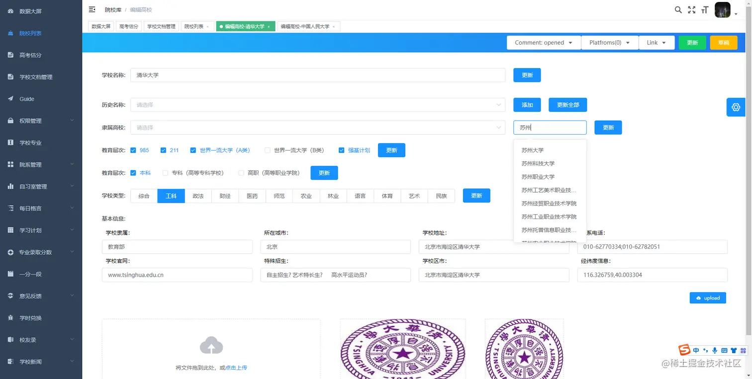This screenshot has height=379, width=752.
Task: Expand the 院系管理 sidebar submenu
Action: [x=72, y=164]
